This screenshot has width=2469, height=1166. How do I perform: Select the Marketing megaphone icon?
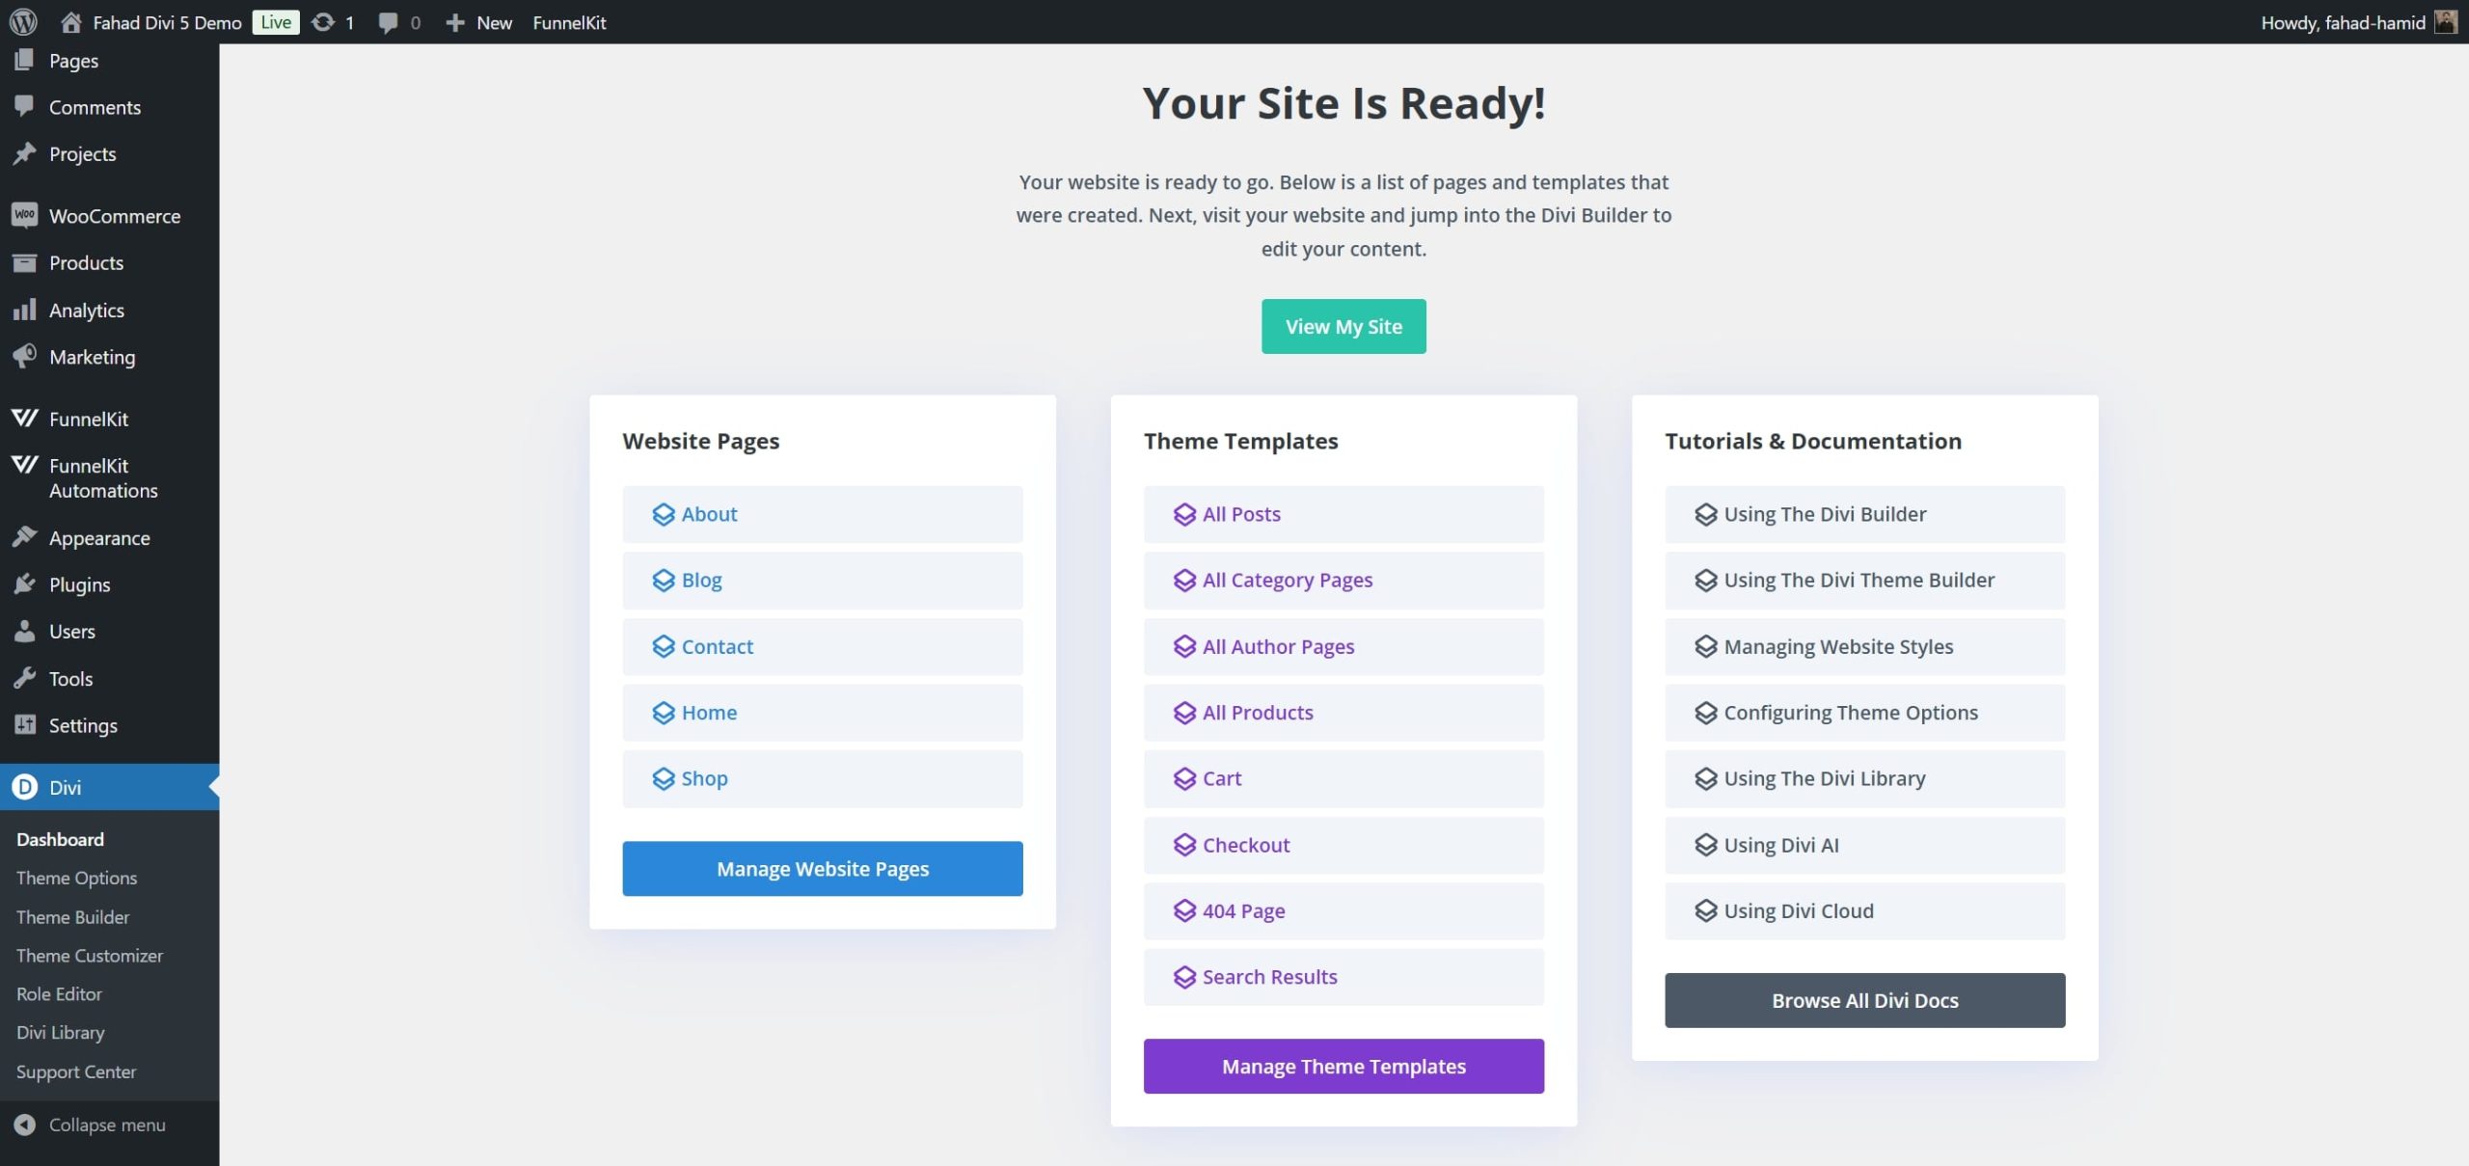coord(24,357)
